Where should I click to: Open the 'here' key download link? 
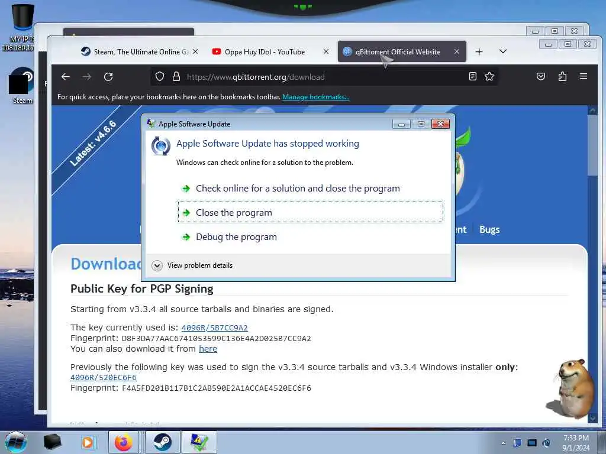208,349
